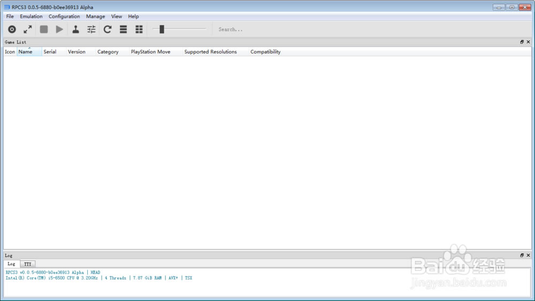Switch to list view mode
Image resolution: width=535 pixels, height=301 pixels.
(x=123, y=29)
